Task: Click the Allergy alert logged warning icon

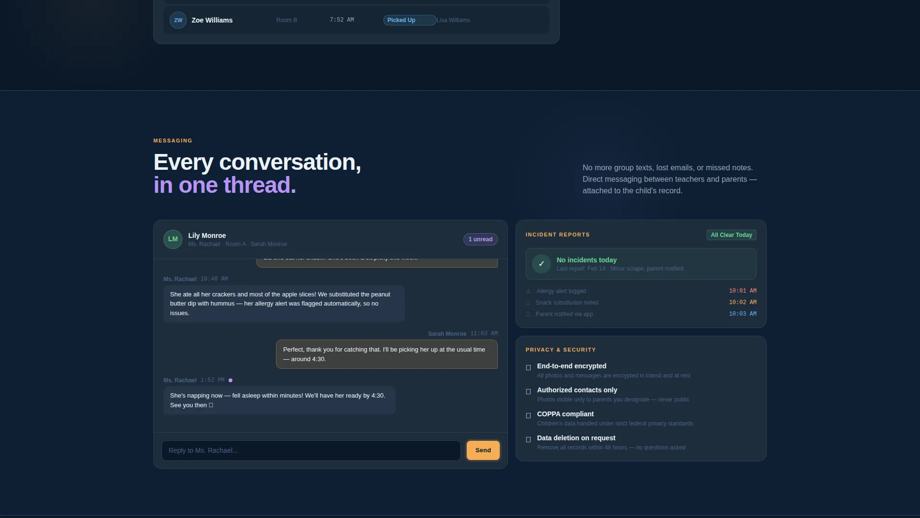Action: [x=528, y=291]
